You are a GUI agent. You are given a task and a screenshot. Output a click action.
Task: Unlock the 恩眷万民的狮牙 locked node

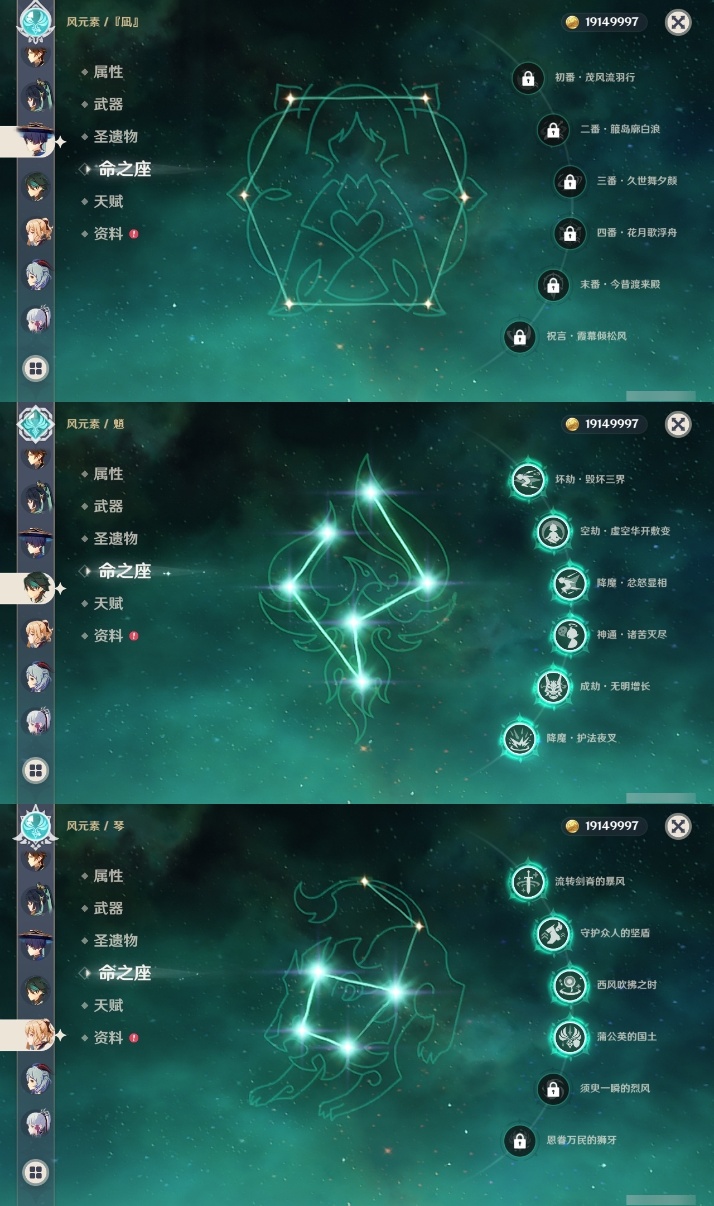520,1141
